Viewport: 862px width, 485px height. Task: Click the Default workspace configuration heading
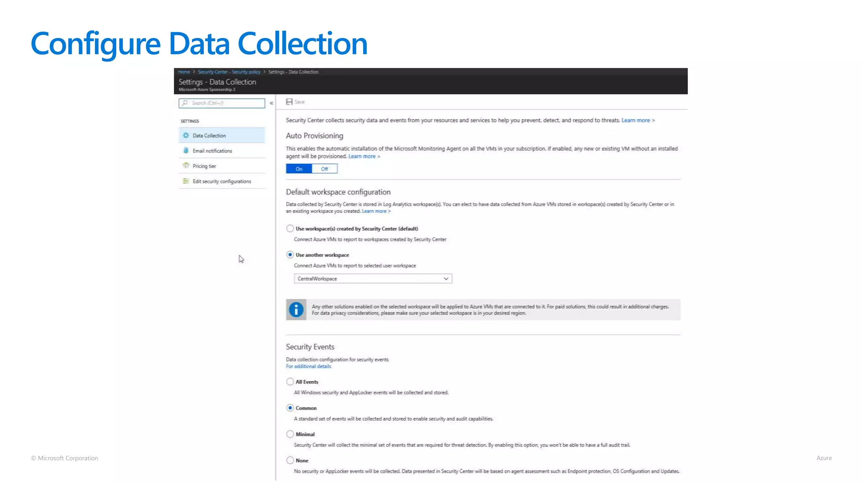(338, 192)
